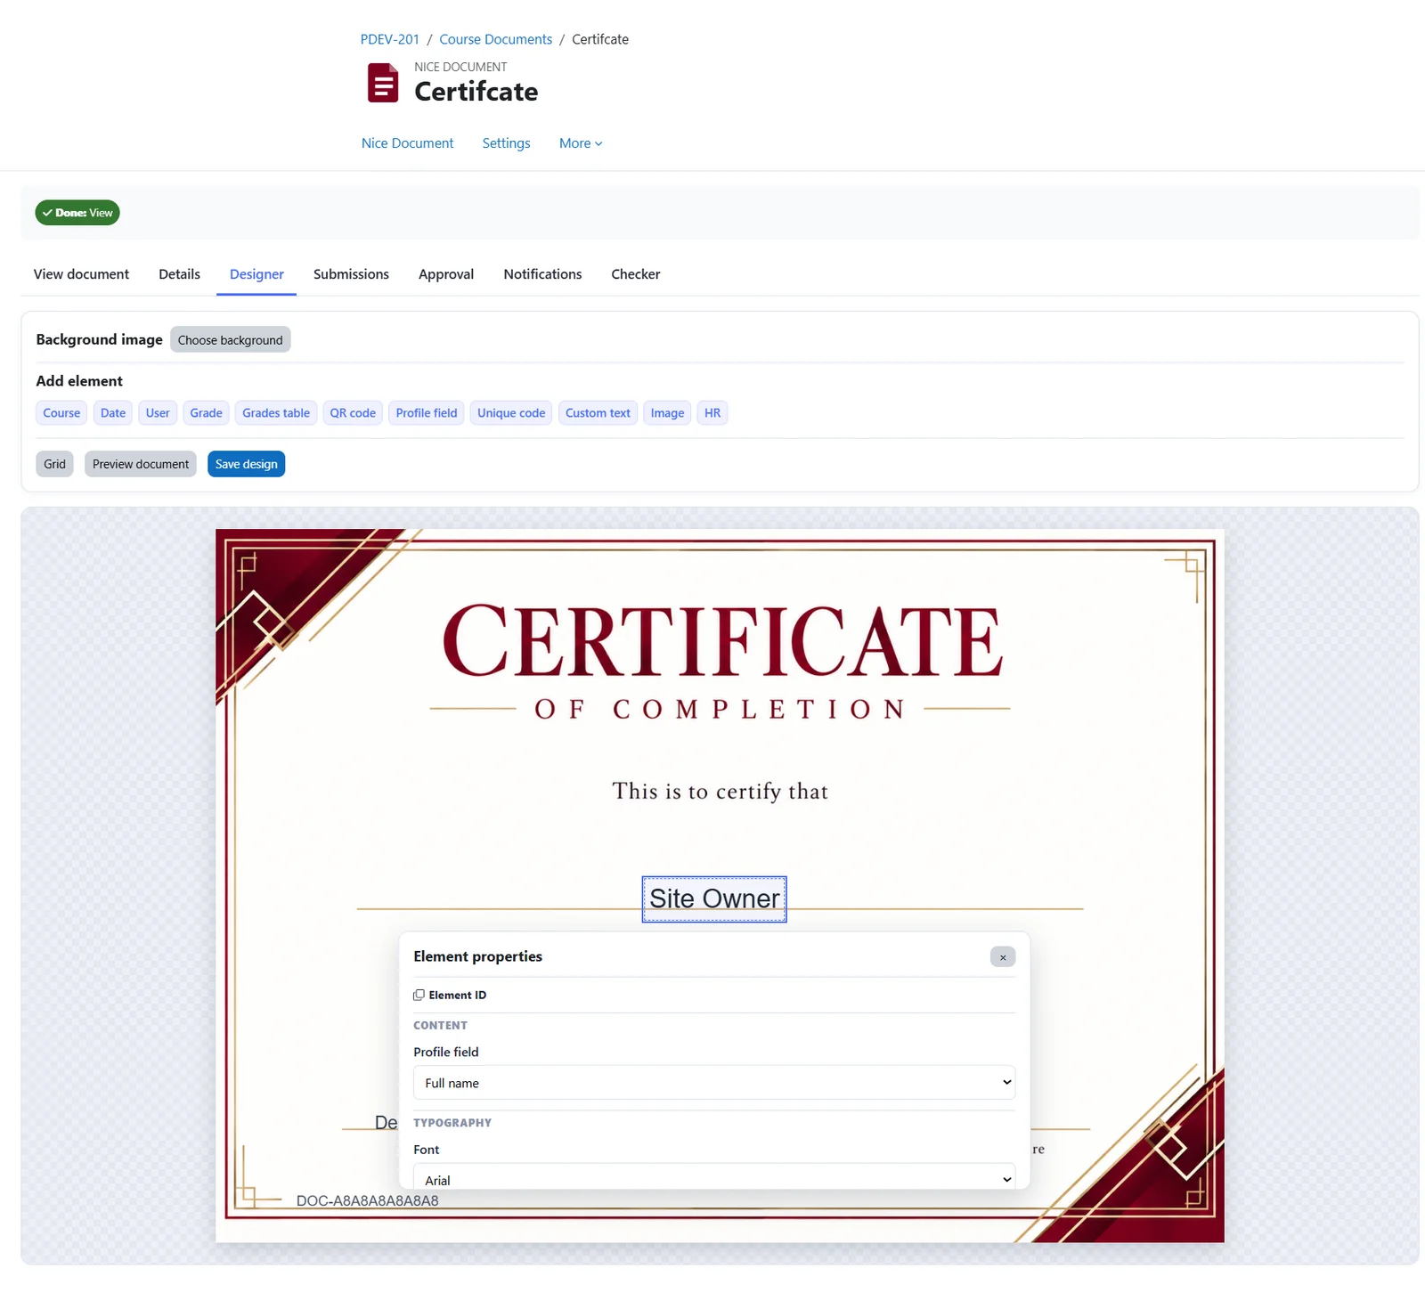Switch to the View document tab
Viewport: 1425px width, 1301px height.
tap(81, 274)
